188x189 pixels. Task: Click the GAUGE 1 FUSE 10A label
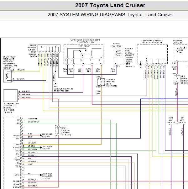pos(182,50)
